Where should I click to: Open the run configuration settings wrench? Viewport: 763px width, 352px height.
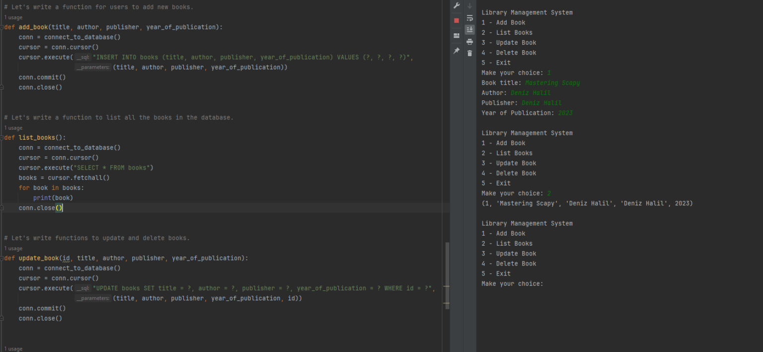pyautogui.click(x=456, y=5)
